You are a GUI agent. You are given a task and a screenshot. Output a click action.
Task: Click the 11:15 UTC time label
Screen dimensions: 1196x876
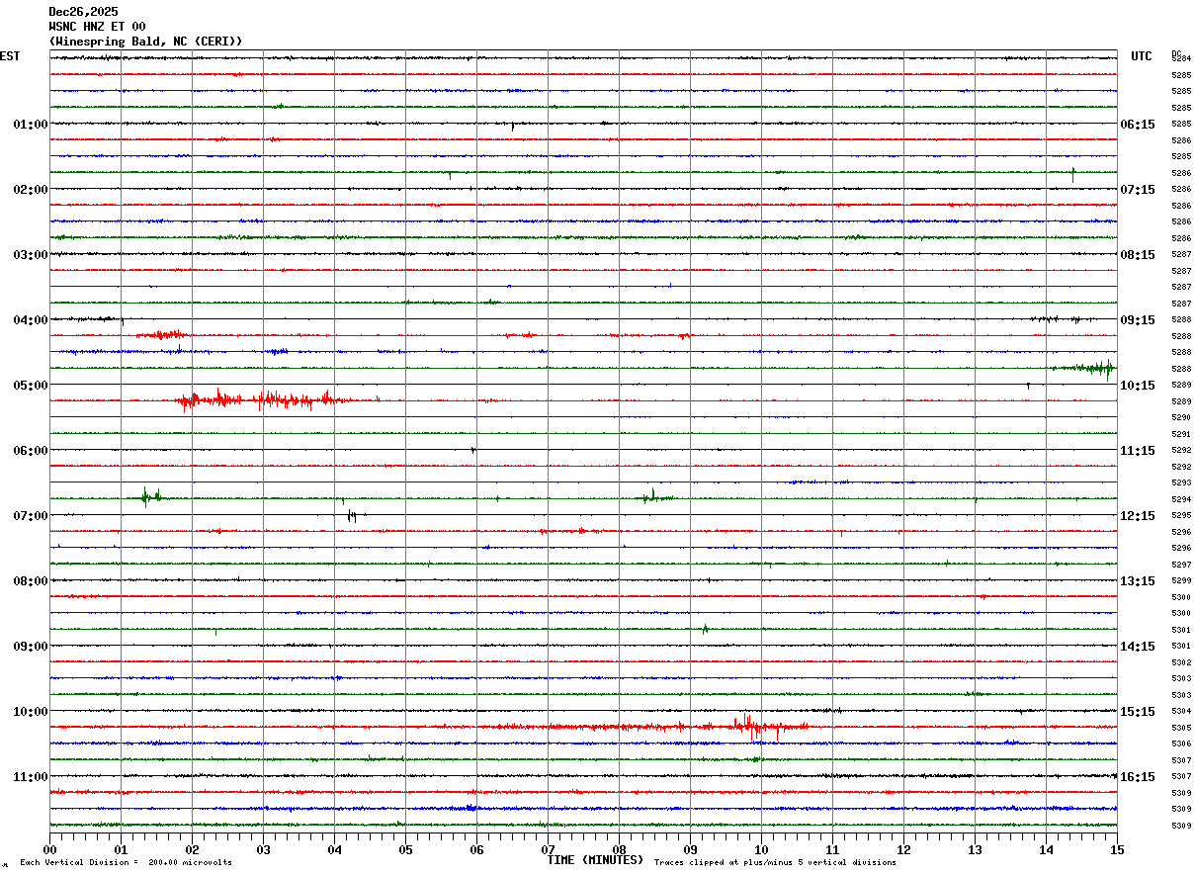[x=1137, y=451]
